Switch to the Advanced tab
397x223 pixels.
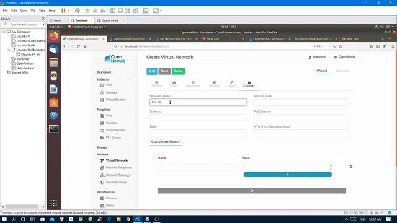tap(342, 71)
